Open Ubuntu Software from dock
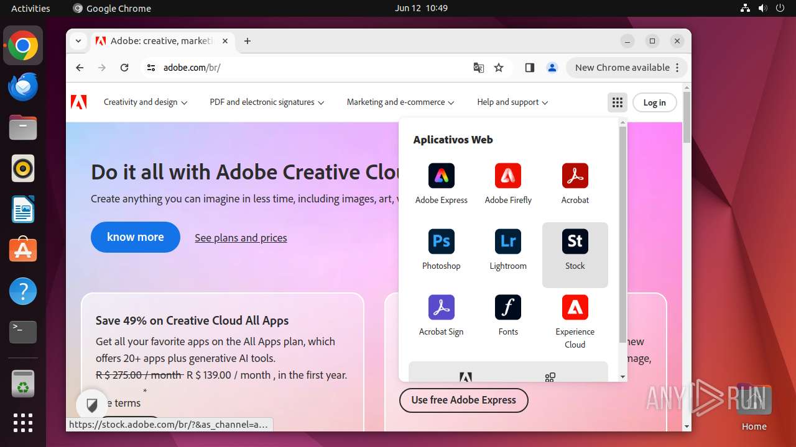 tap(23, 250)
